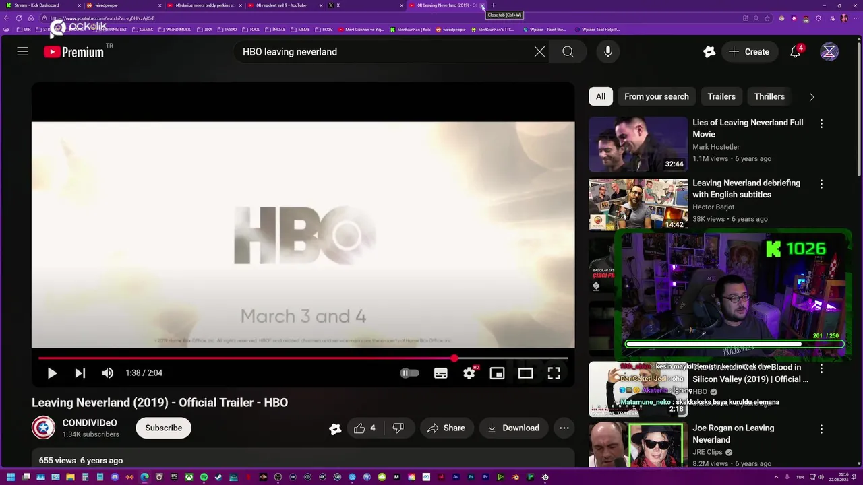Open a new browser tab
863x485 pixels.
coord(493,5)
